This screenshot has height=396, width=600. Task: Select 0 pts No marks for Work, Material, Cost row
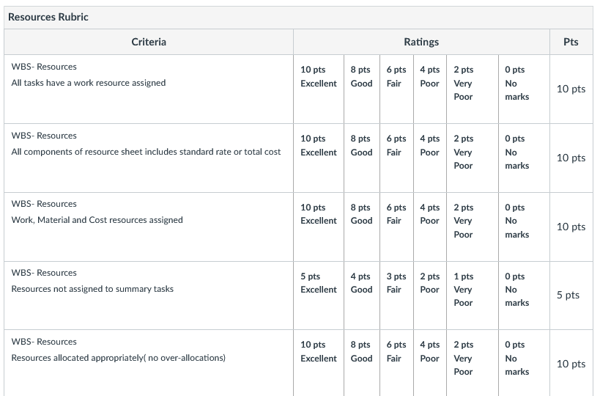[x=524, y=227]
